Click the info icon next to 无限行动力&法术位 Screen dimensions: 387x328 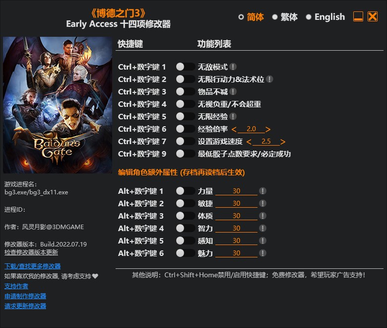coord(269,79)
